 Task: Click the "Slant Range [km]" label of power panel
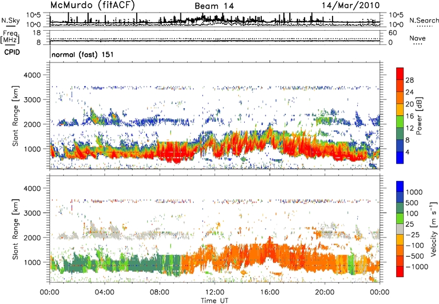(15, 116)
